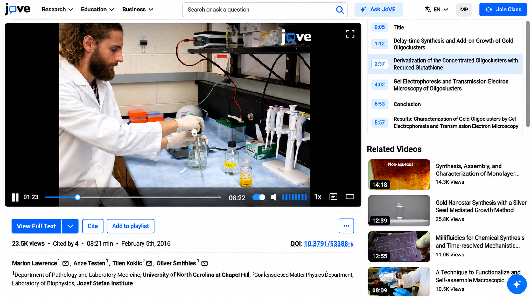Enter fullscreen video mode
The image size is (532, 299).
(x=350, y=34)
